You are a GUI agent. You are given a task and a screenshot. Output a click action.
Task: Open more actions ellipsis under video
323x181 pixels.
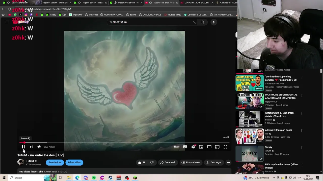[228, 162]
